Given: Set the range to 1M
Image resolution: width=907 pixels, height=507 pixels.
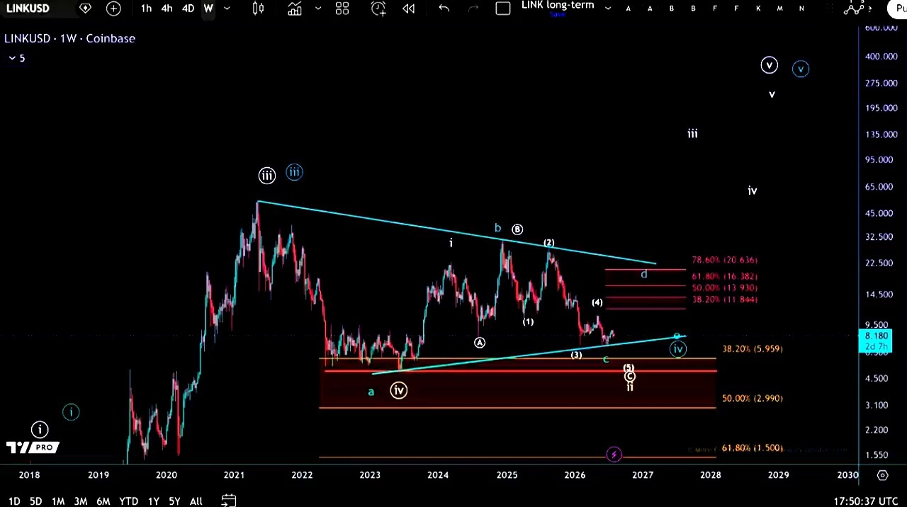Looking at the screenshot, I should (x=58, y=501).
